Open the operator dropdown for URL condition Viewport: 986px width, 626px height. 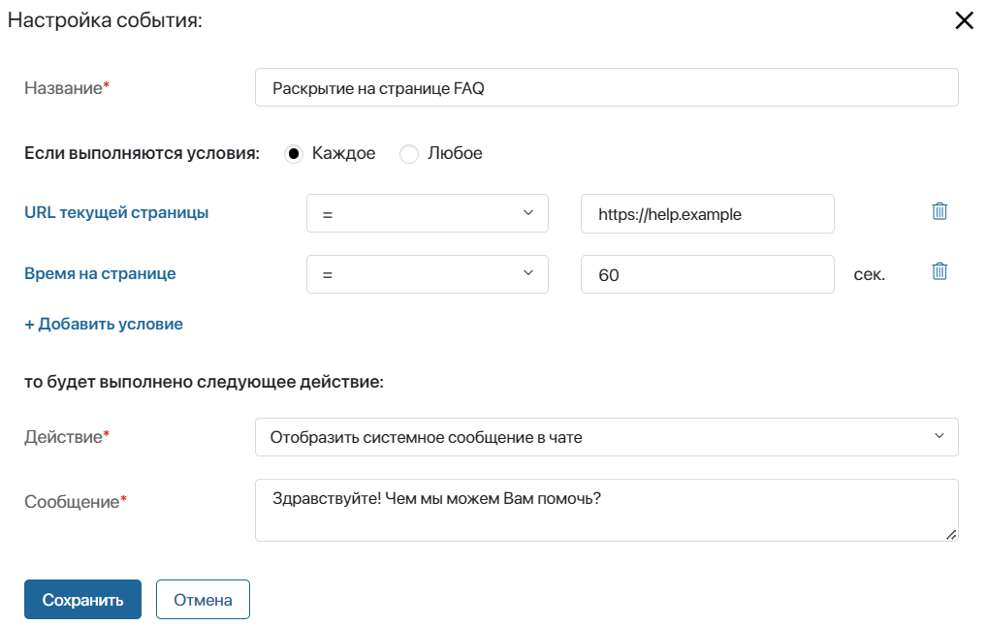point(427,214)
